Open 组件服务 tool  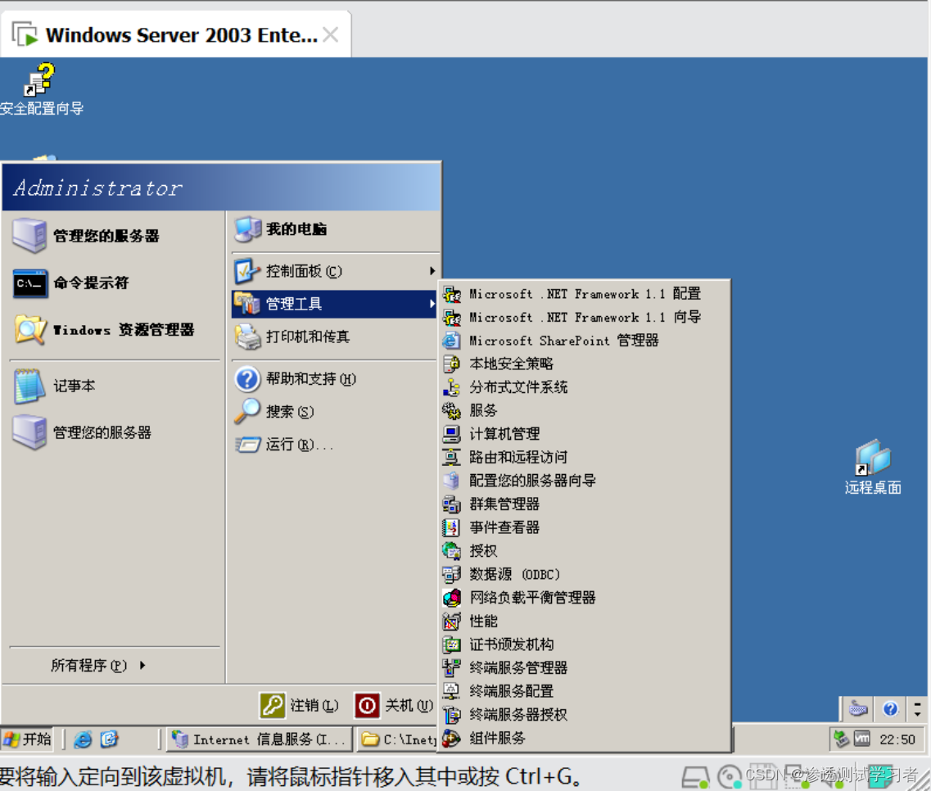585,738
